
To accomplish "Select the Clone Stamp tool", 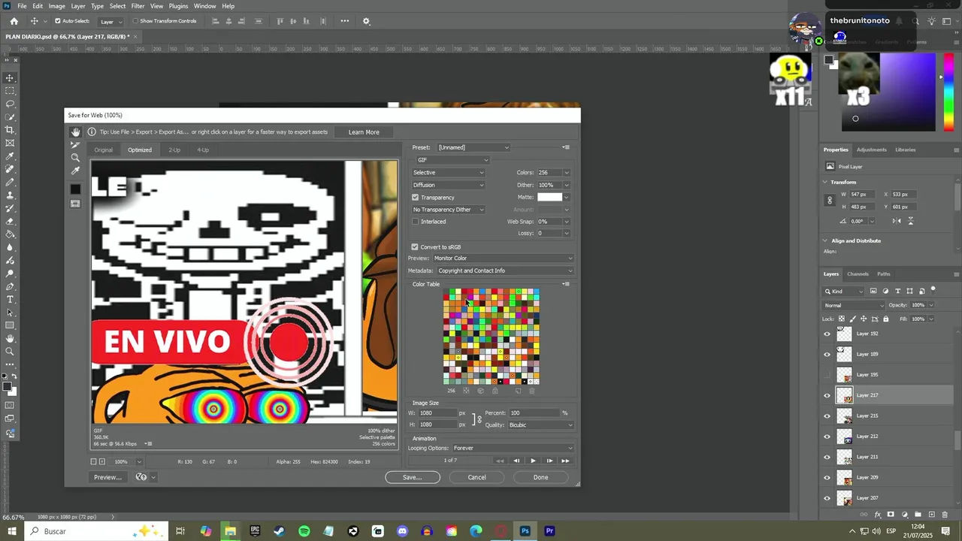I will click(10, 195).
